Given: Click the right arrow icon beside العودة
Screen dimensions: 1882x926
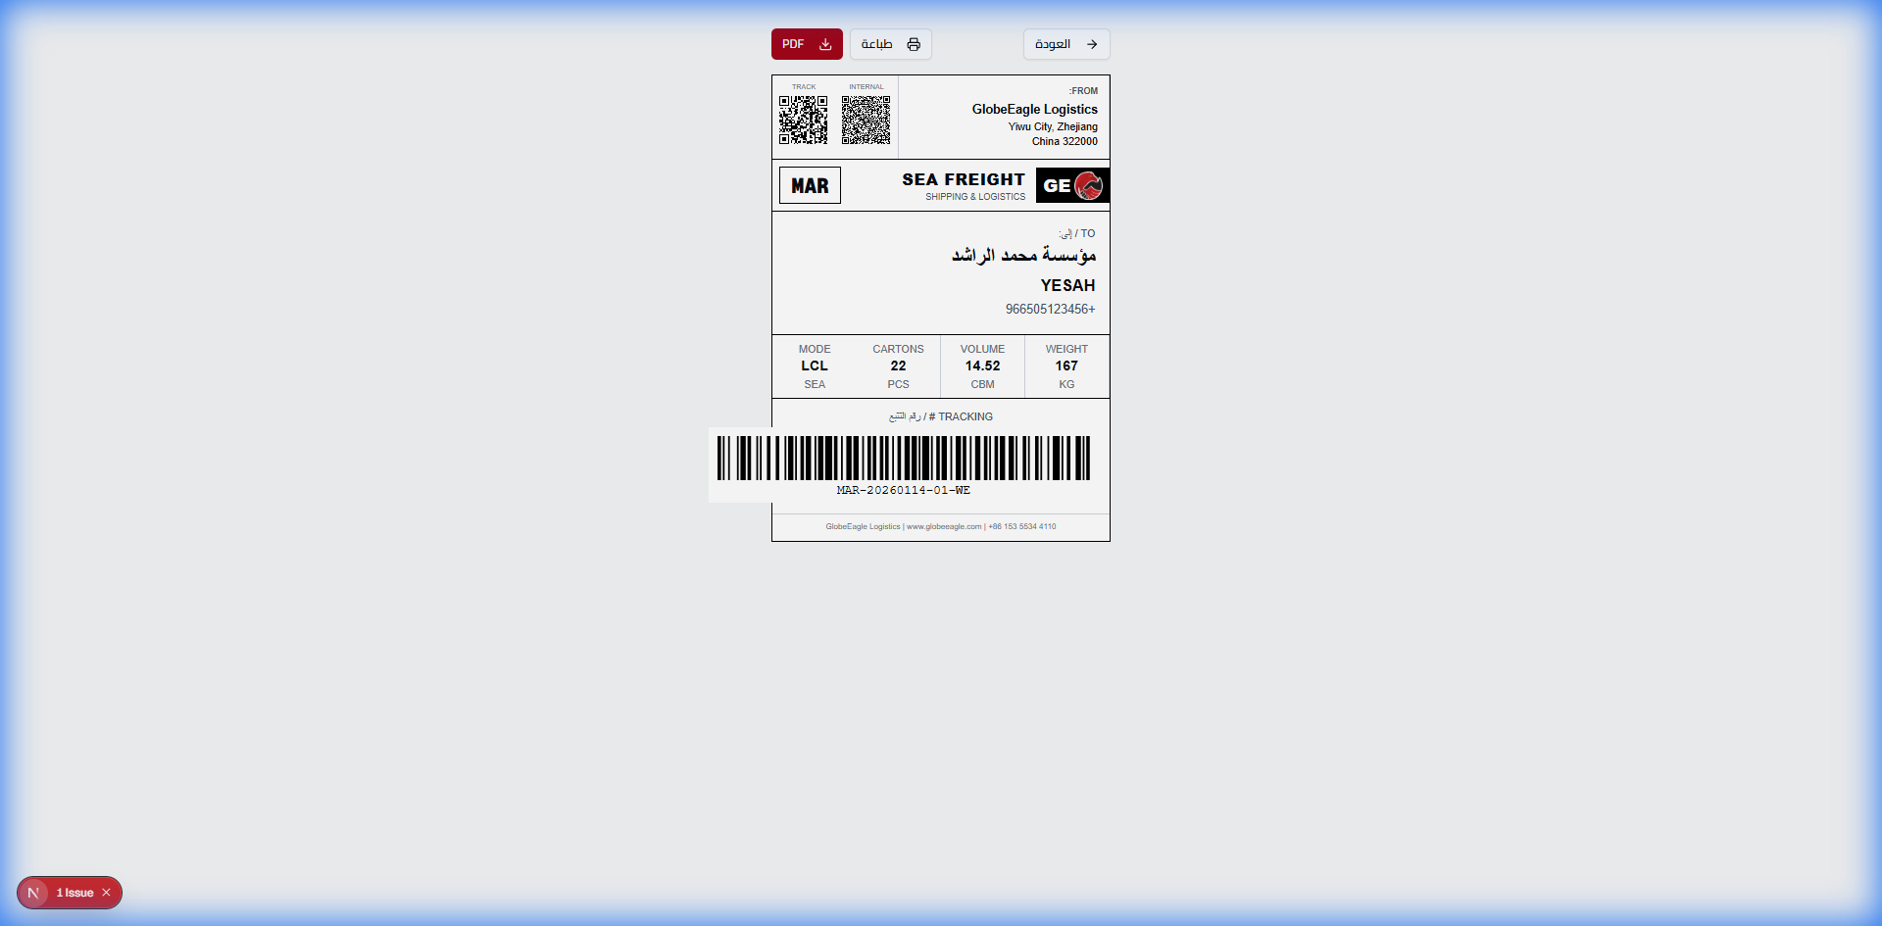Looking at the screenshot, I should 1092,44.
